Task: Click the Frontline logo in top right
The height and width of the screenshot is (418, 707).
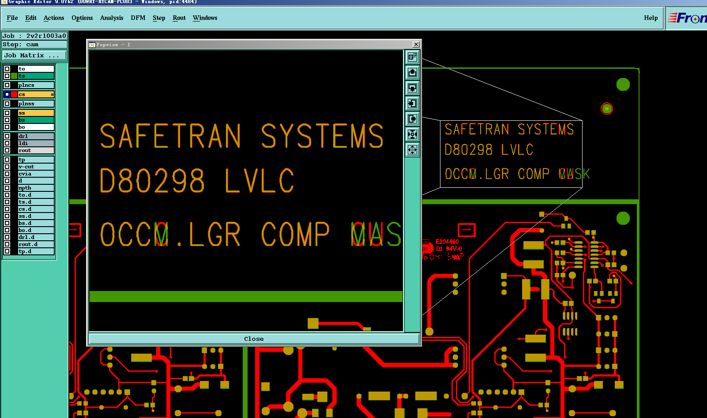Action: [687, 18]
